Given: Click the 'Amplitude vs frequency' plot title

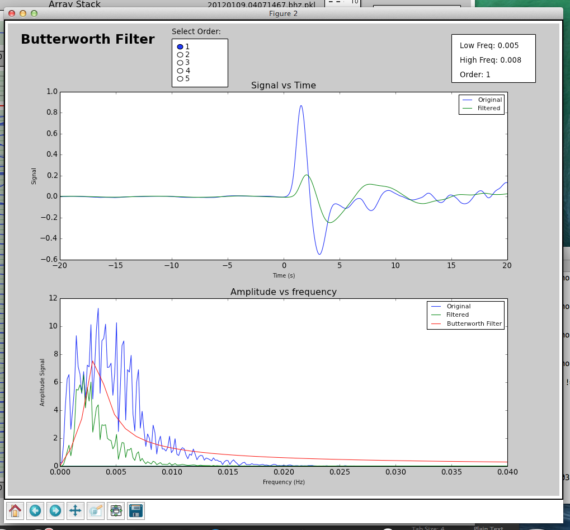Looking at the screenshot, I should click(284, 292).
